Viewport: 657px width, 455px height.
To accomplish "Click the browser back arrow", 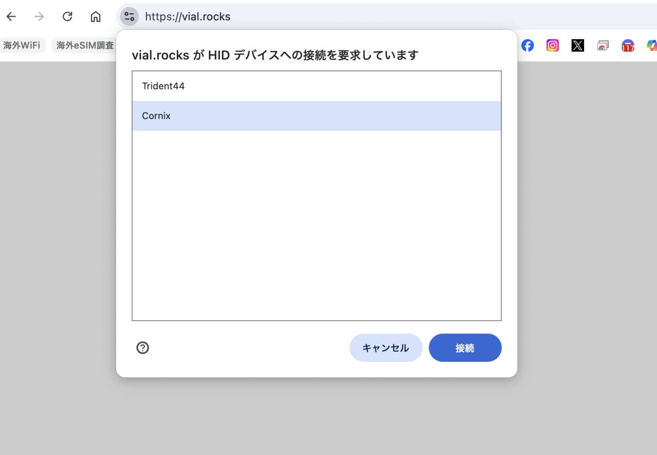I will tap(11, 16).
